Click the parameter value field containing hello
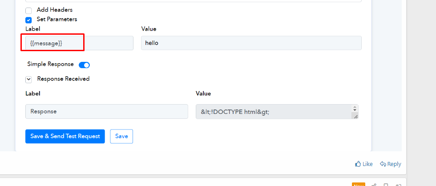The height and width of the screenshot is (186, 436). [x=251, y=43]
